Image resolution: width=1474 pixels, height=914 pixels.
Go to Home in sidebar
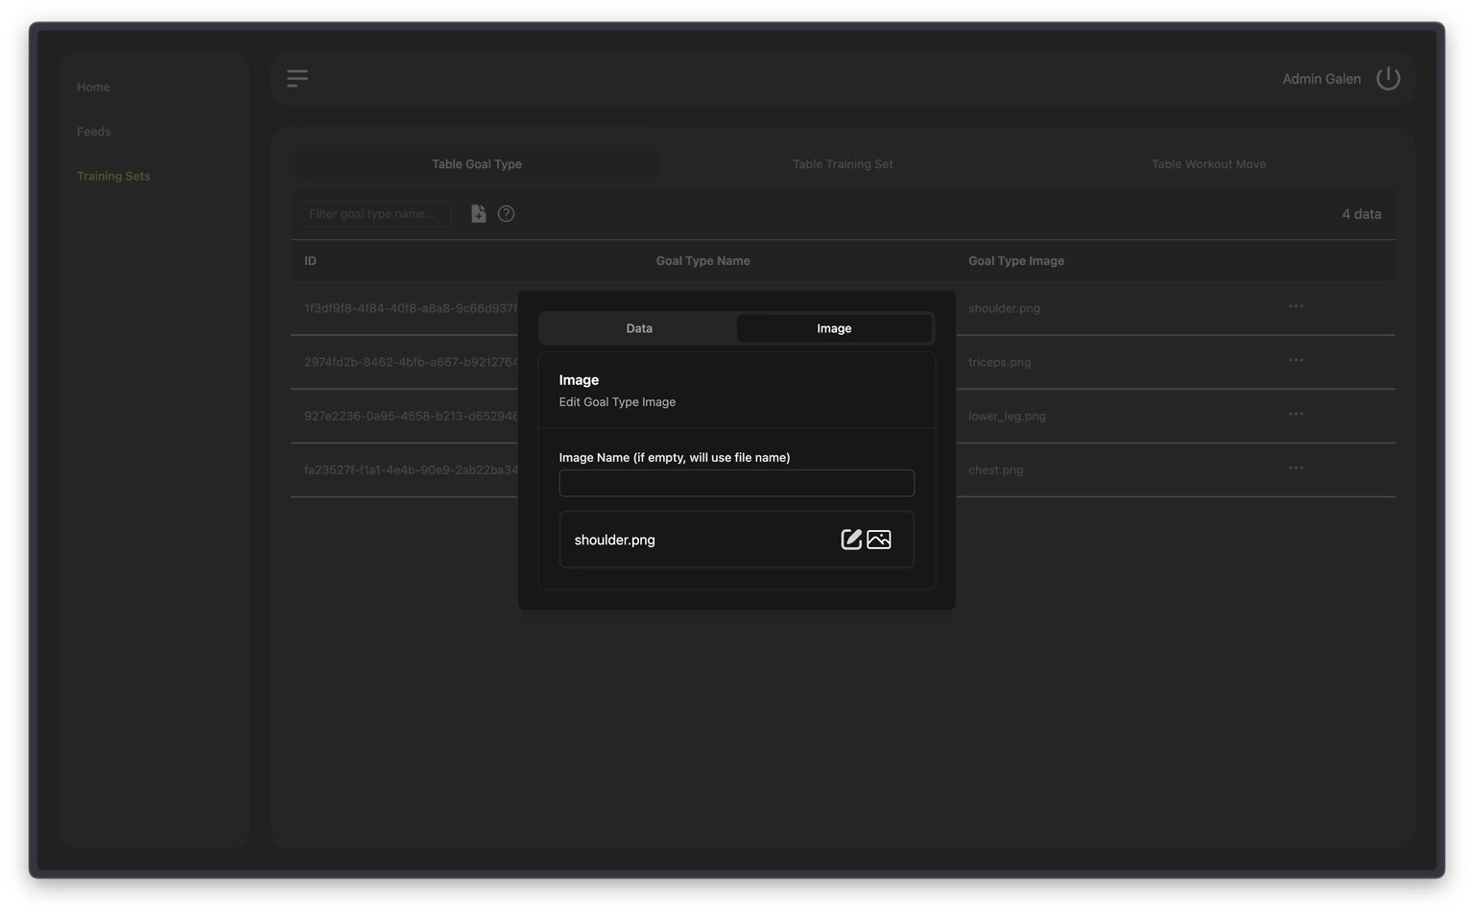(93, 87)
